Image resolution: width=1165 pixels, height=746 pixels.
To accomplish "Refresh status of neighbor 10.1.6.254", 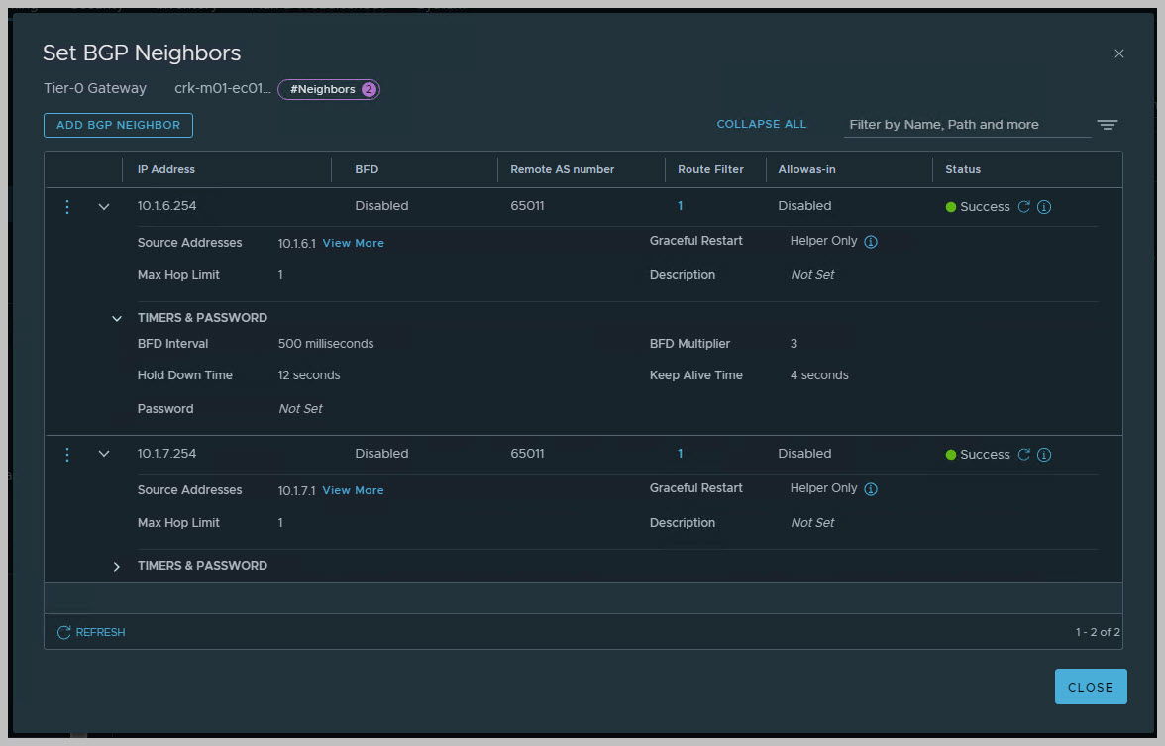I will tap(1024, 207).
